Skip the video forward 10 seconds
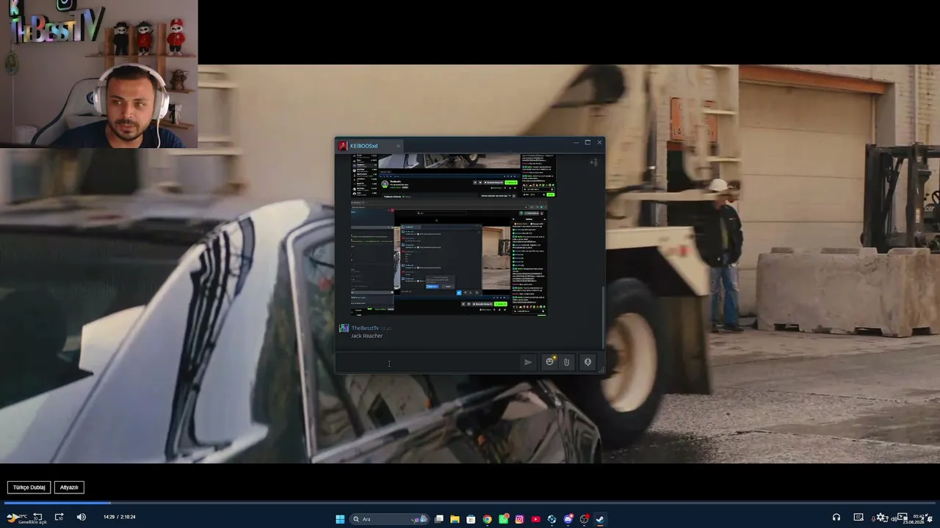This screenshot has height=528, width=940. (59, 517)
